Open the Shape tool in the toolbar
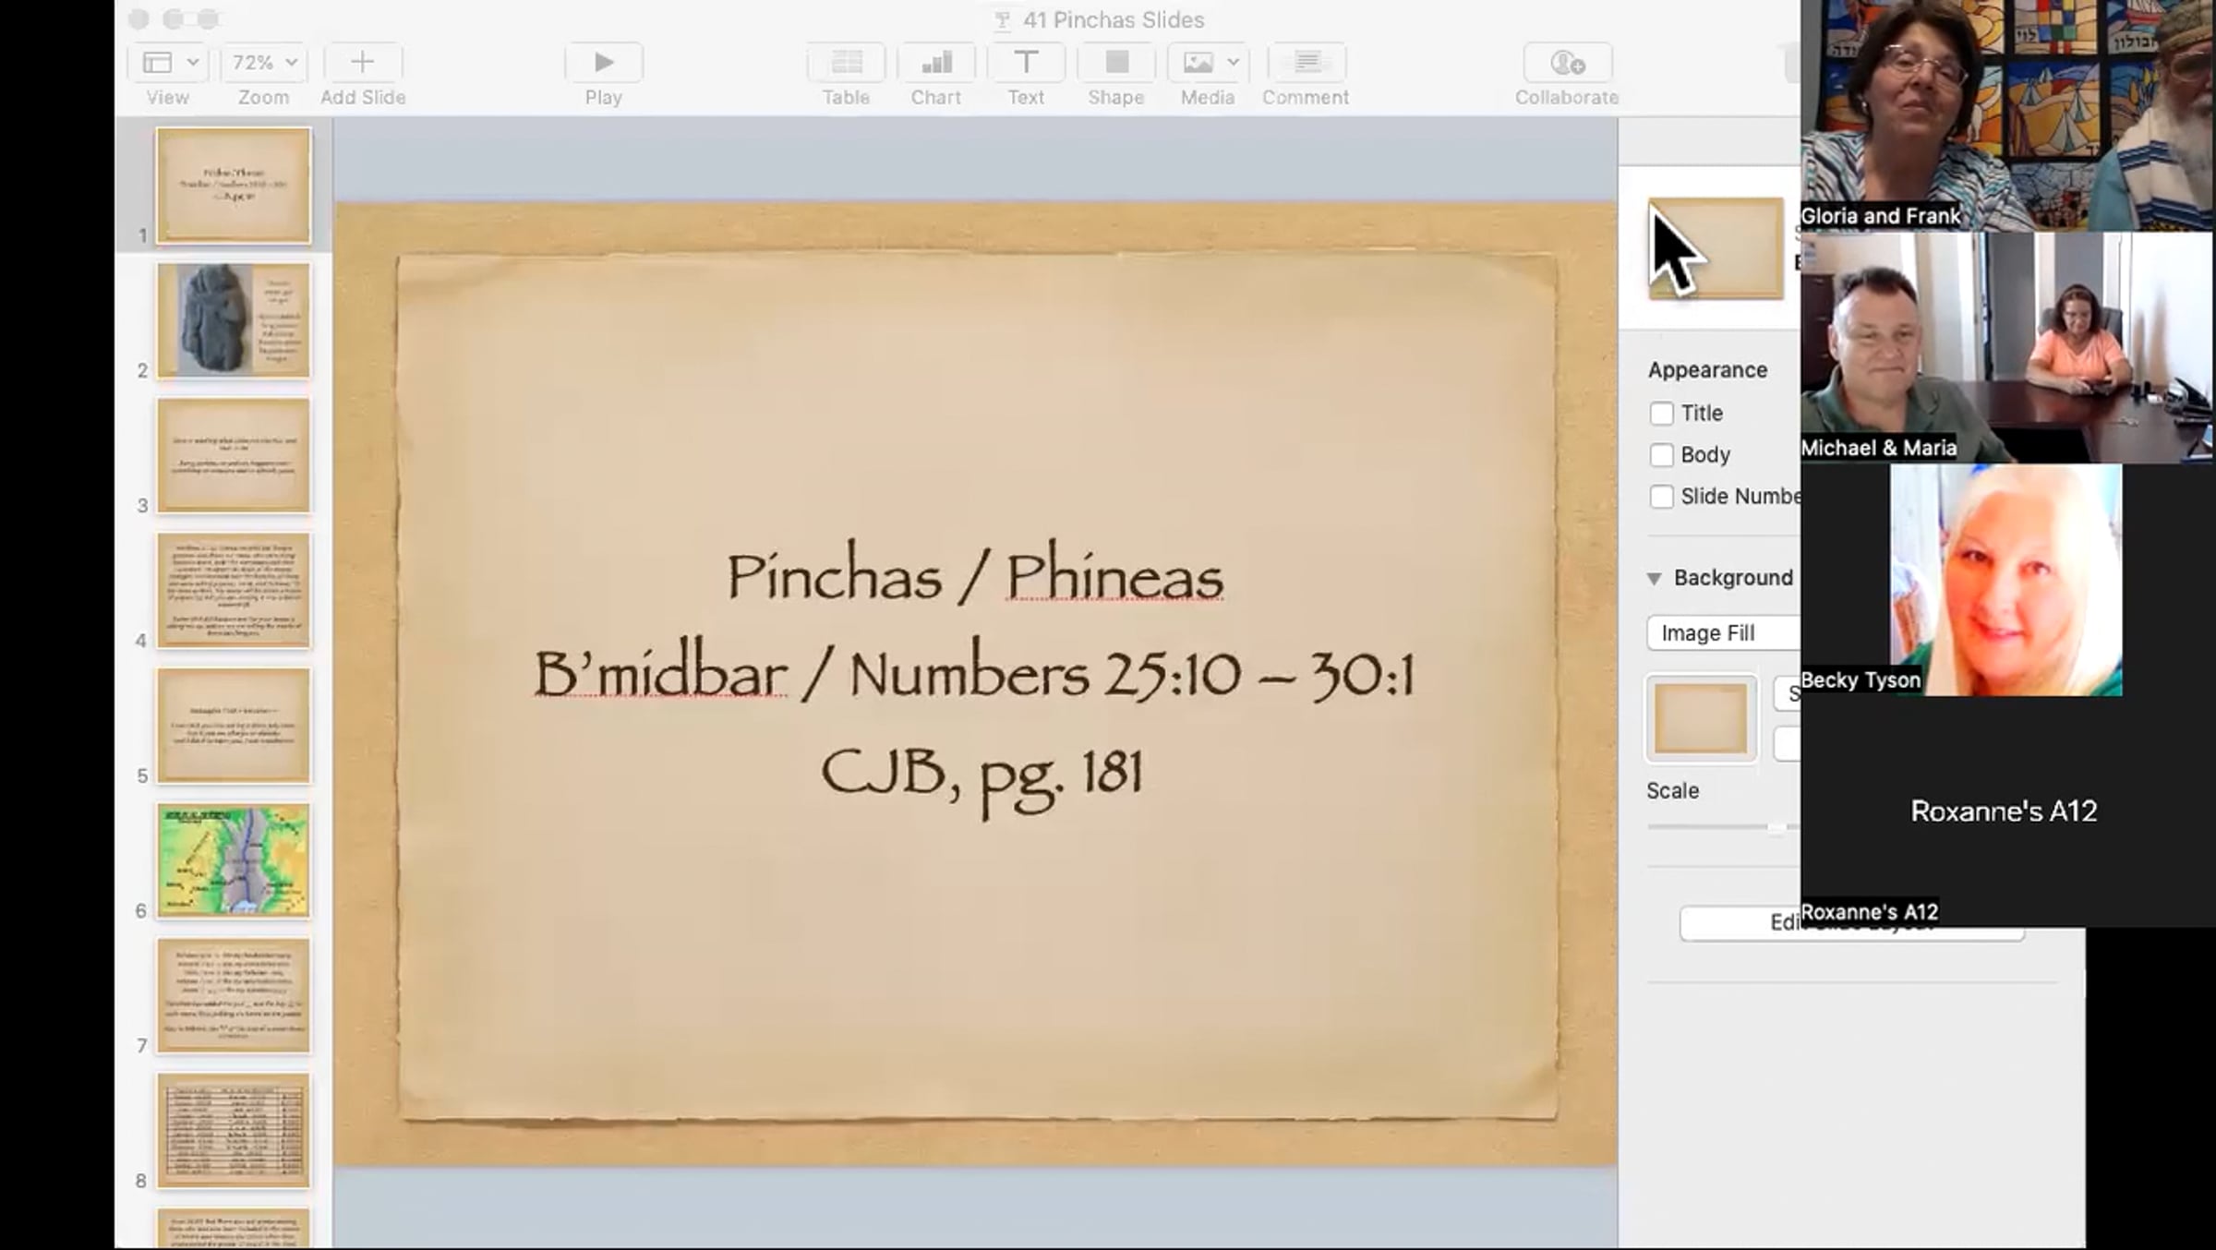The height and width of the screenshot is (1250, 2216). (1116, 63)
